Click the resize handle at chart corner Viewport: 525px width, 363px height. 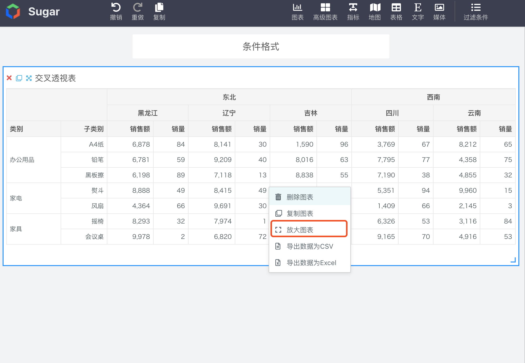coord(513,260)
